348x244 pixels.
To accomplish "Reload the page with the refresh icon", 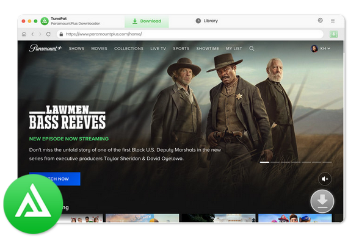I will 48,34.
